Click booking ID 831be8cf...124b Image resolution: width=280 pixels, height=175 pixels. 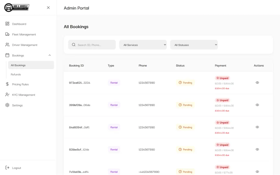coord(79,150)
